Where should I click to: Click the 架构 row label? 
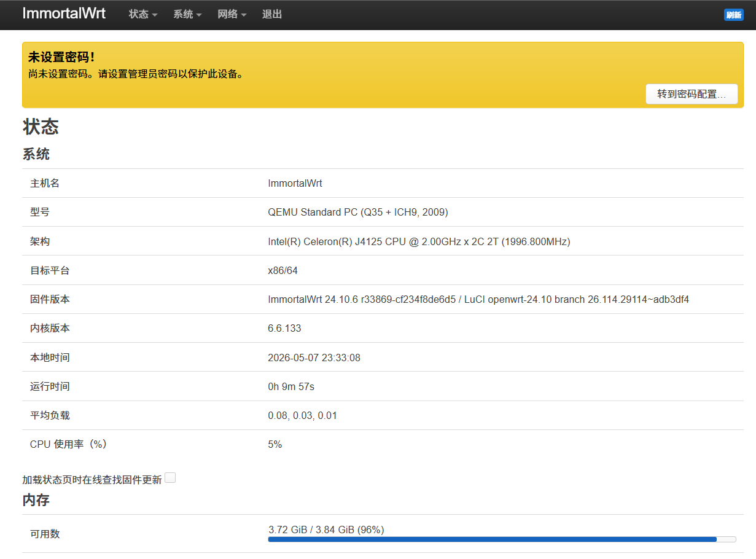coord(40,241)
